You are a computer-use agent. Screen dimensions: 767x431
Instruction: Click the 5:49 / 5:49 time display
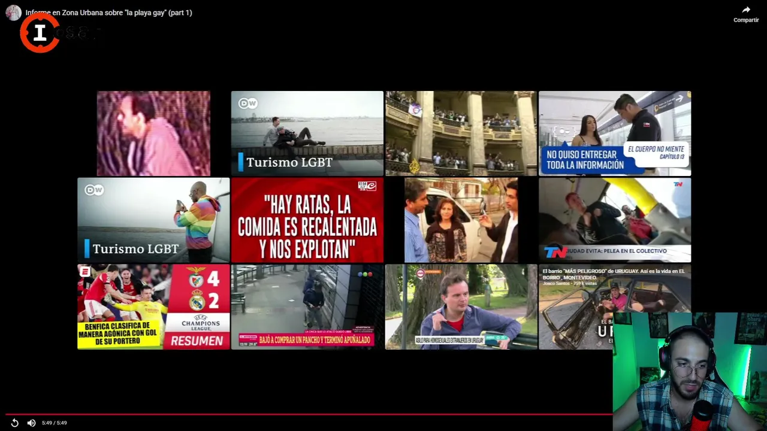click(x=55, y=423)
